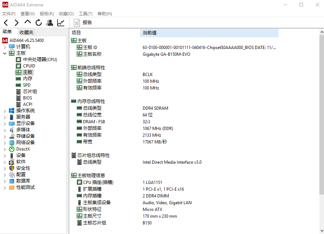
Task: Expand the 服务器 tree node
Action: point(5,118)
